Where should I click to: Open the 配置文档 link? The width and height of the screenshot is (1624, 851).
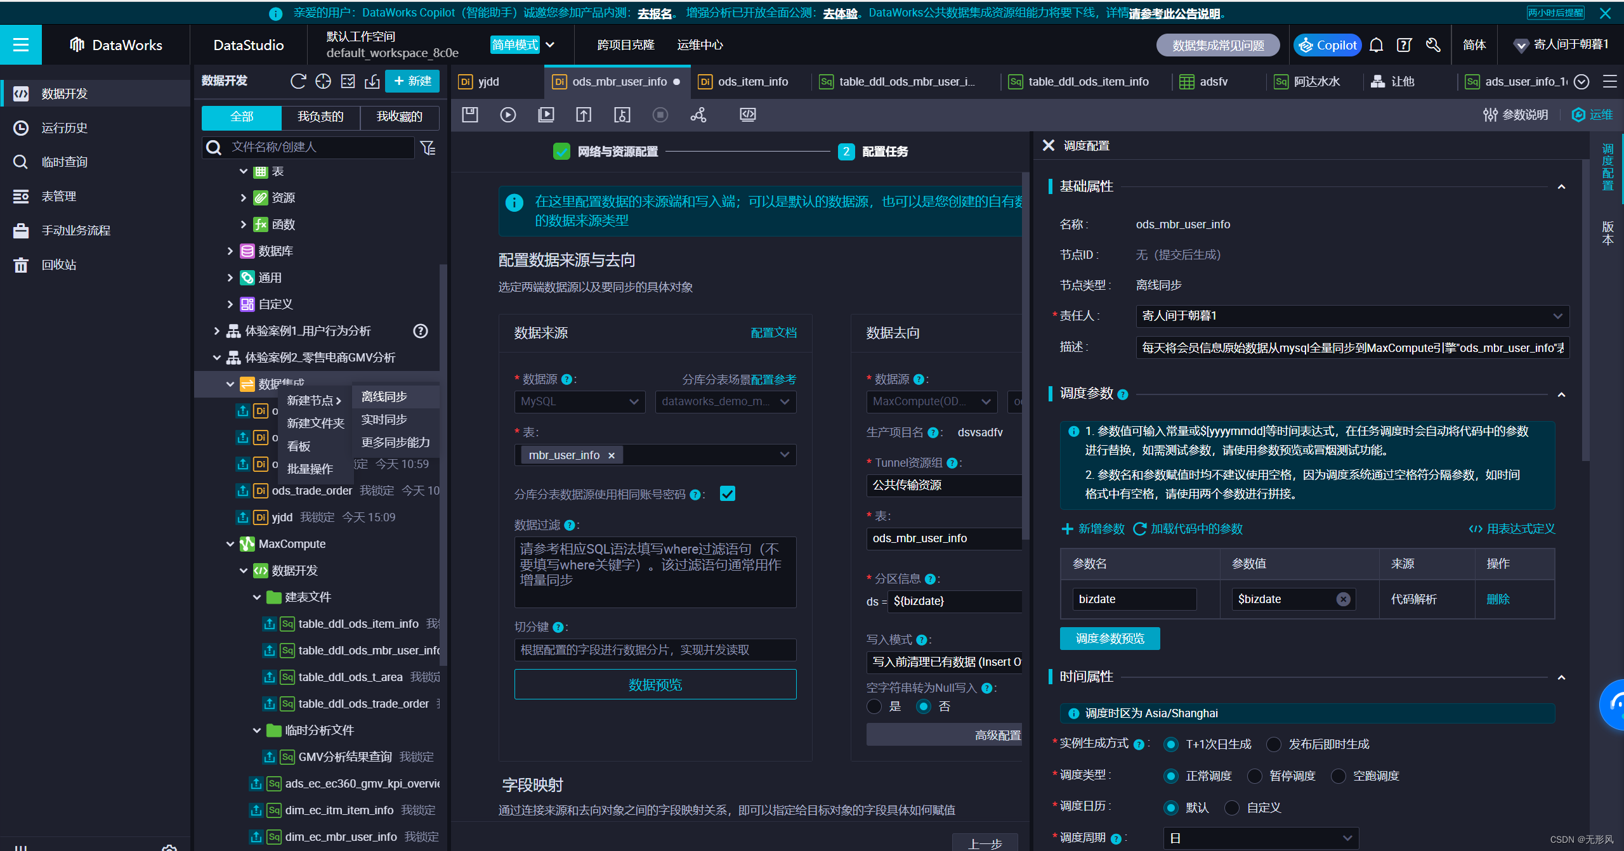click(773, 333)
